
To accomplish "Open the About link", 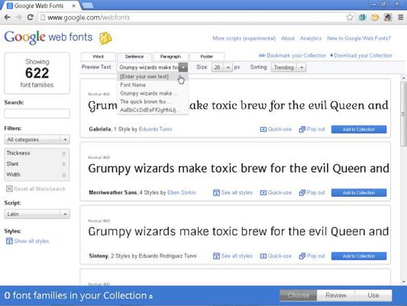I will pos(288,38).
